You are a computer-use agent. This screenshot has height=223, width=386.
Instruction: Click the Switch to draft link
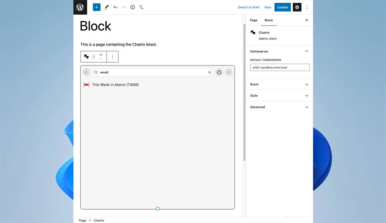248,7
